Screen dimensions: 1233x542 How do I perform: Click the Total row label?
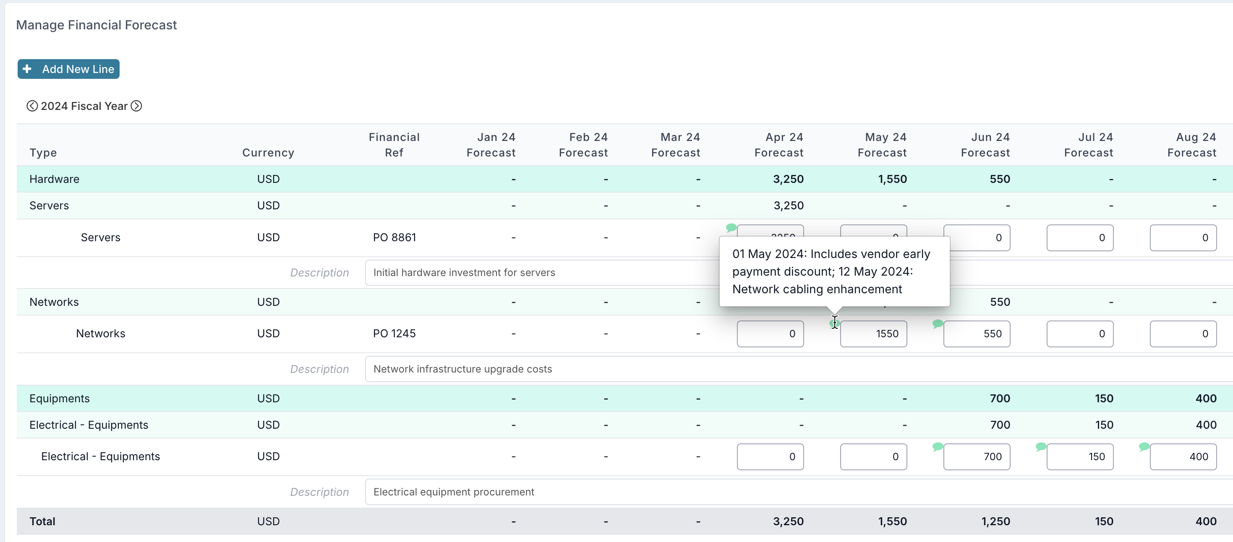(43, 522)
